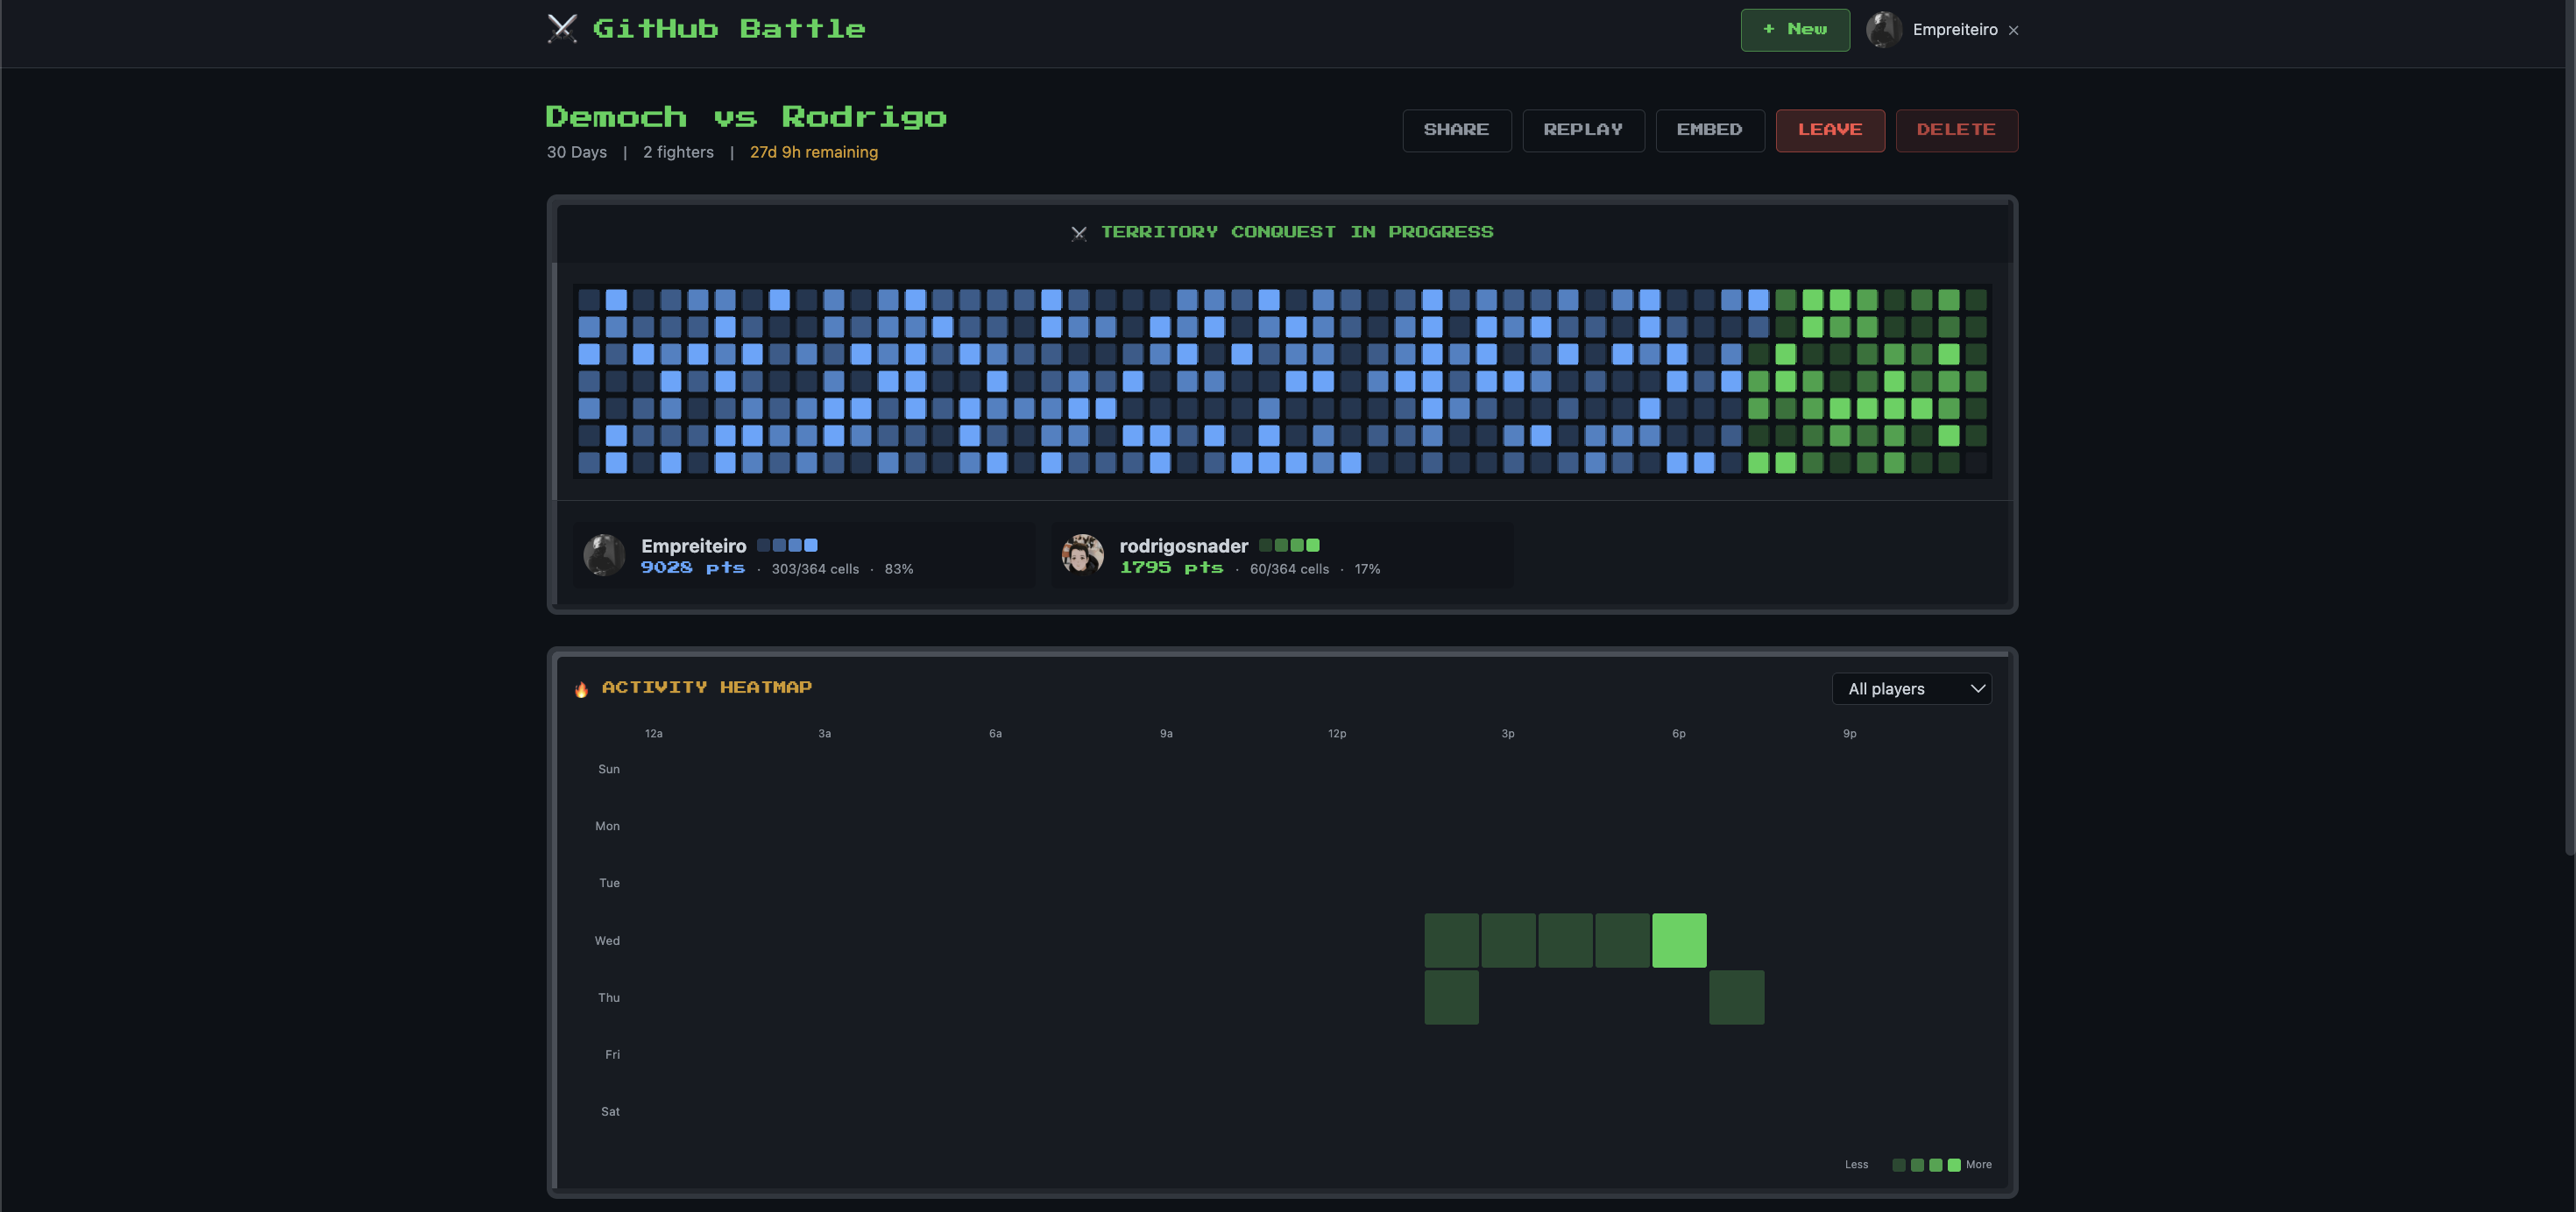
Task: Click Empreiteiro's avatar in the battle stats card
Action: click(x=604, y=554)
